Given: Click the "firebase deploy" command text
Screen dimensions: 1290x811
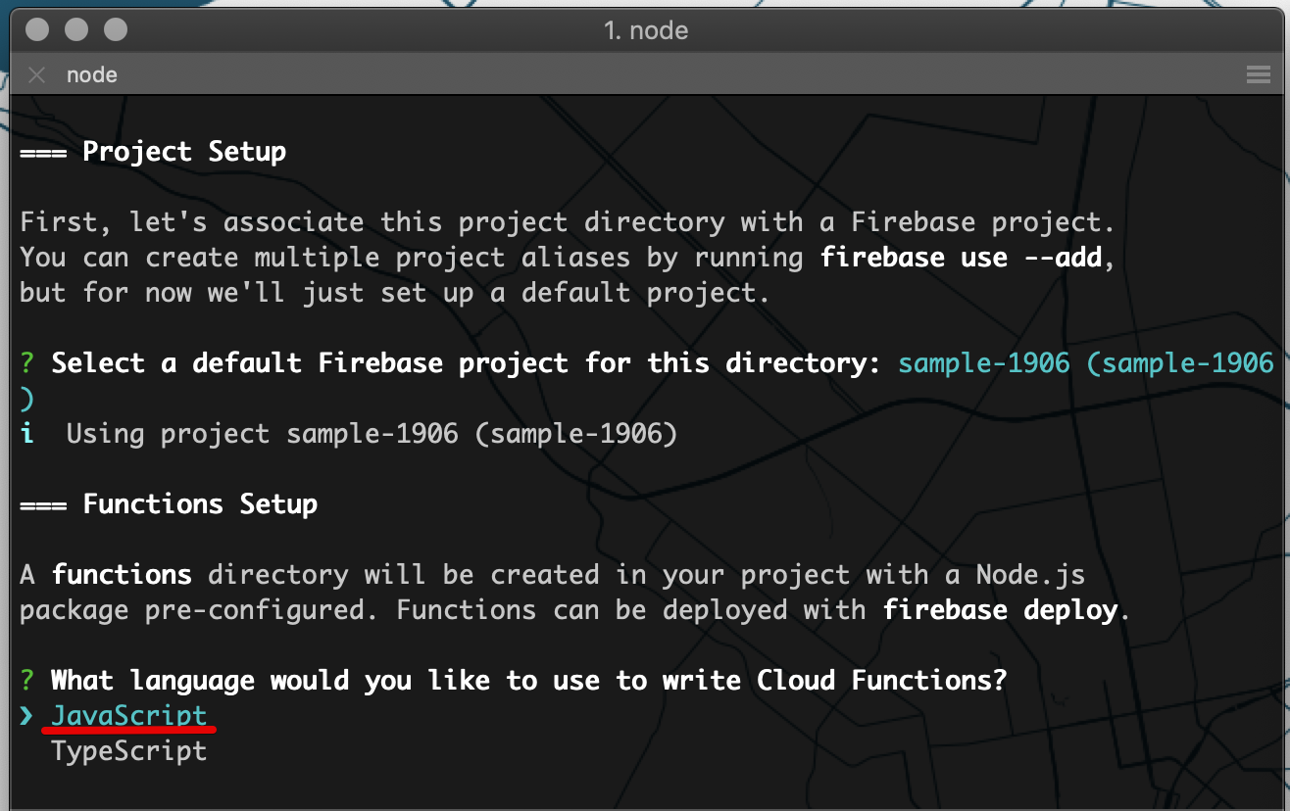Looking at the screenshot, I should click(1000, 610).
